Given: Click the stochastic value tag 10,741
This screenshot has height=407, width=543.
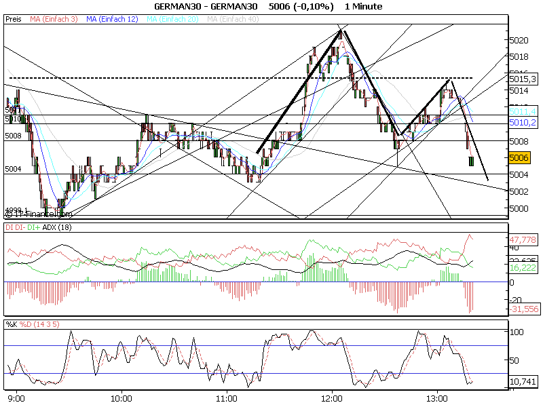Looking at the screenshot, I should tap(523, 381).
